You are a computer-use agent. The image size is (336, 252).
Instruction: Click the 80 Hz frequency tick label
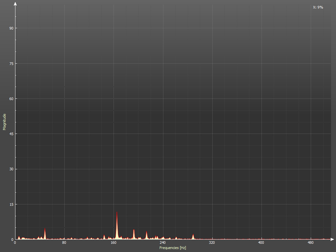[64, 243]
